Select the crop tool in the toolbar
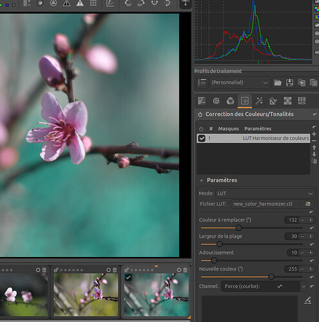 pos(110,3)
